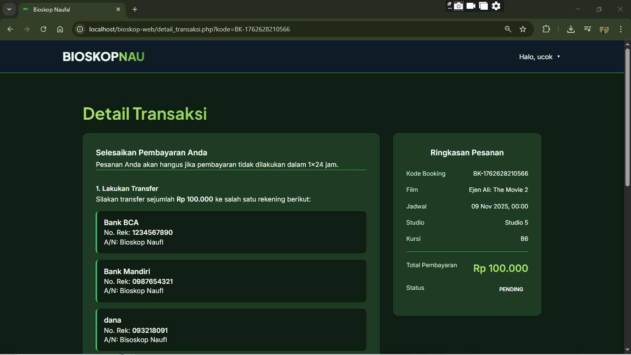Click the address bar URL field
The width and height of the screenshot is (631, 355).
coord(277,29)
